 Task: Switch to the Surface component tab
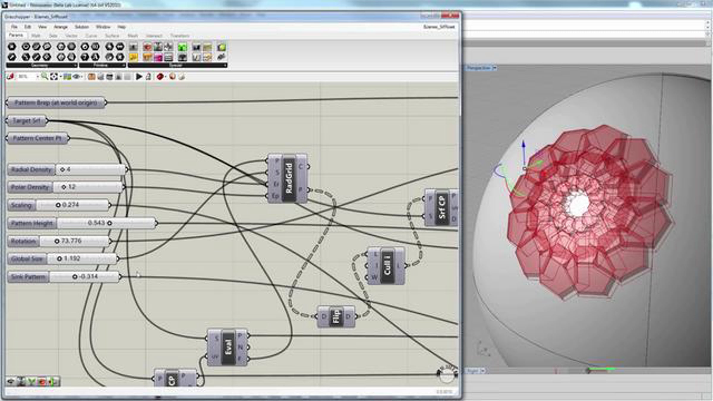[x=112, y=36]
